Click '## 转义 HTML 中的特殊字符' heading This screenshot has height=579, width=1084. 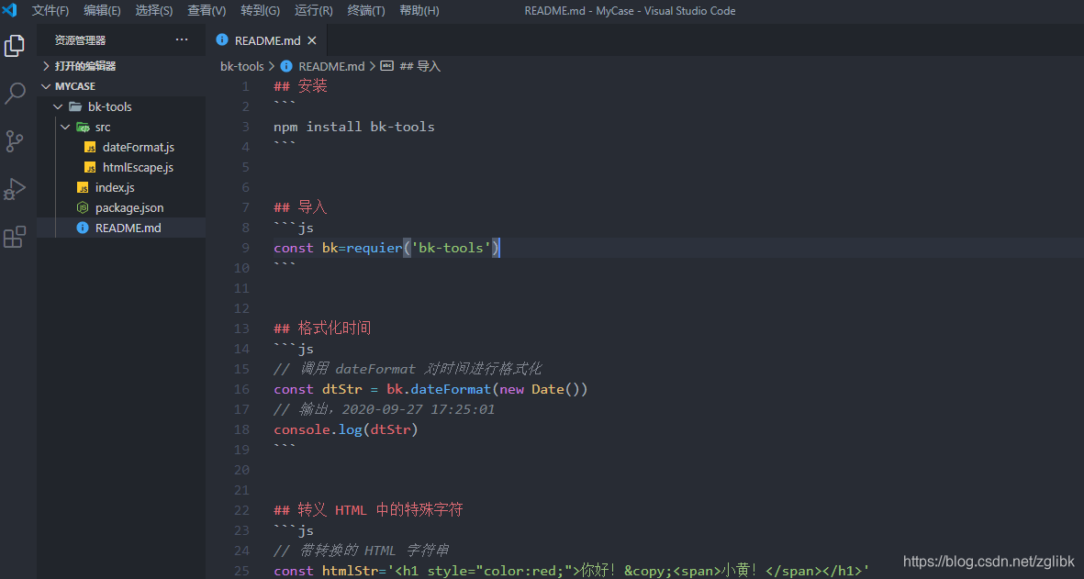(368, 510)
